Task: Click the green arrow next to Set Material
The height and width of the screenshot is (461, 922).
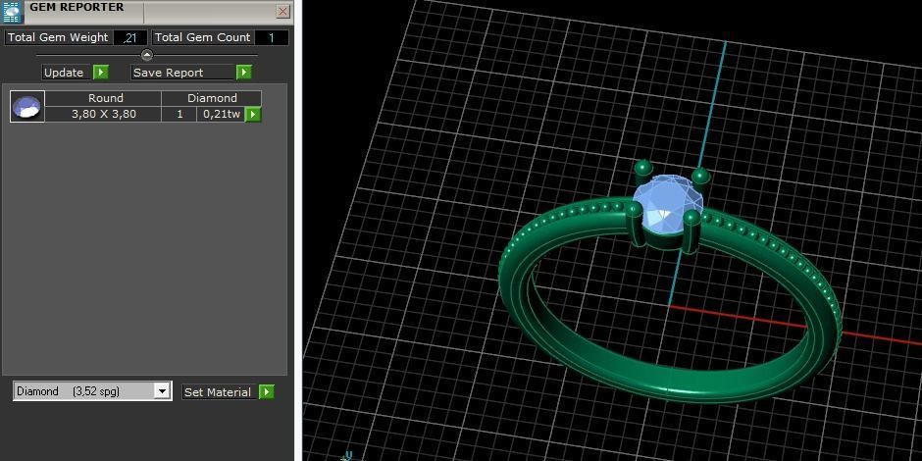Action: pyautogui.click(x=267, y=392)
